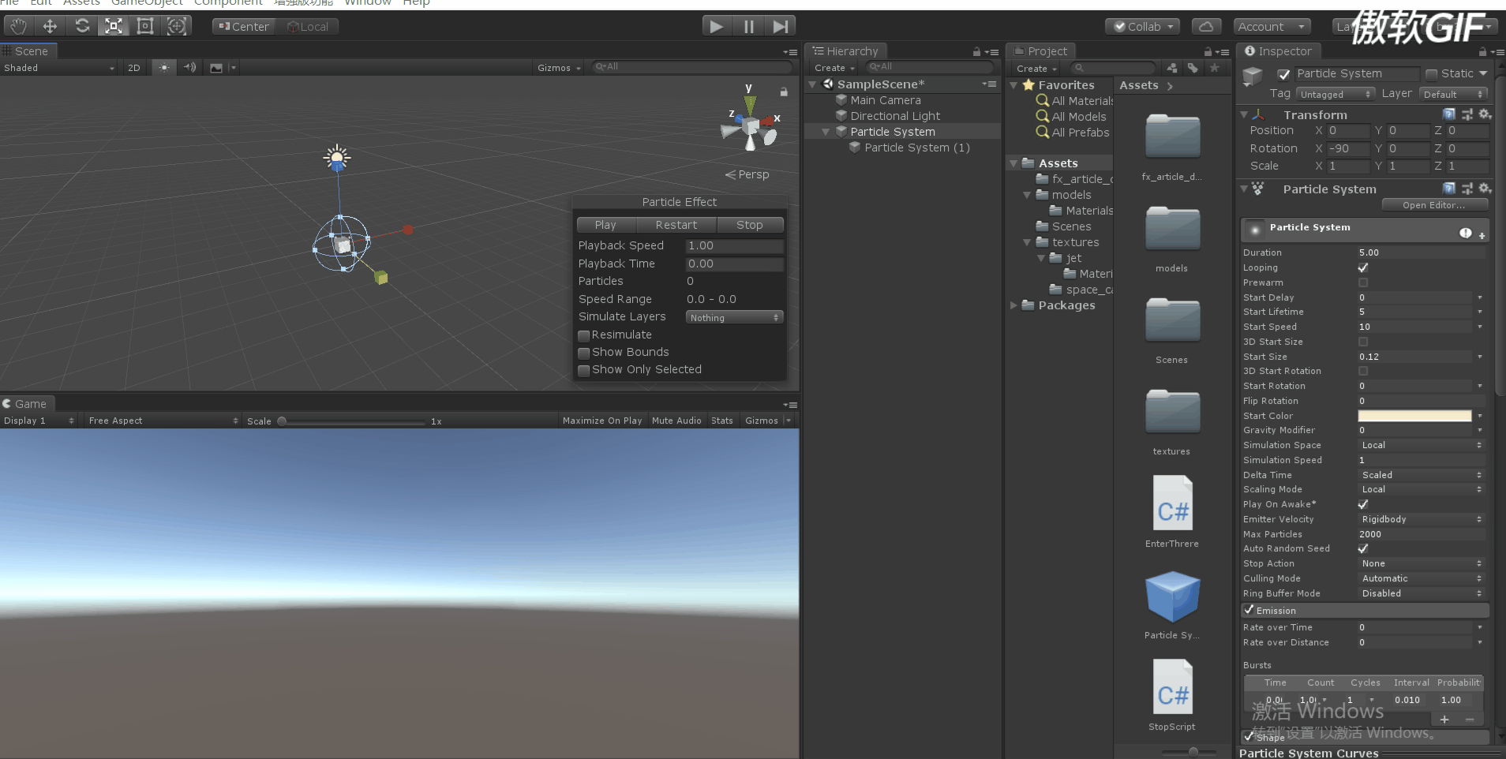Image resolution: width=1506 pixels, height=759 pixels.
Task: Toggle Maximize On Play button
Action: pyautogui.click(x=602, y=421)
